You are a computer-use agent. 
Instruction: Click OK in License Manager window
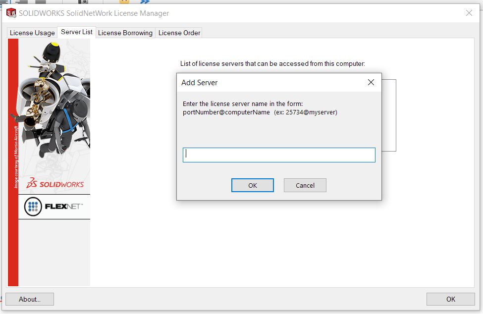coord(450,299)
